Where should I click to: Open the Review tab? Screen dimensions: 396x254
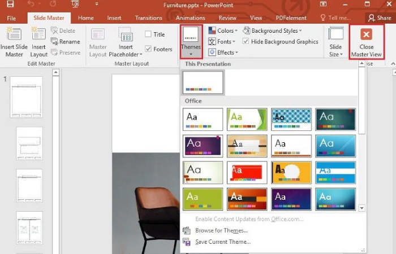pos(227,18)
